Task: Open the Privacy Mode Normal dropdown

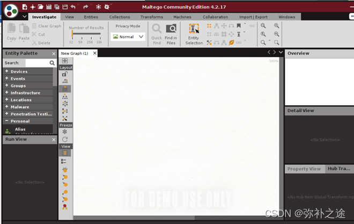Action: (128, 37)
